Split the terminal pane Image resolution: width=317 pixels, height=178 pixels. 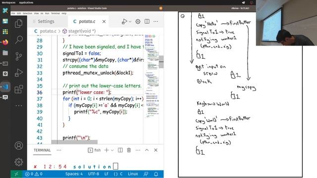pyautogui.click(x=120, y=150)
